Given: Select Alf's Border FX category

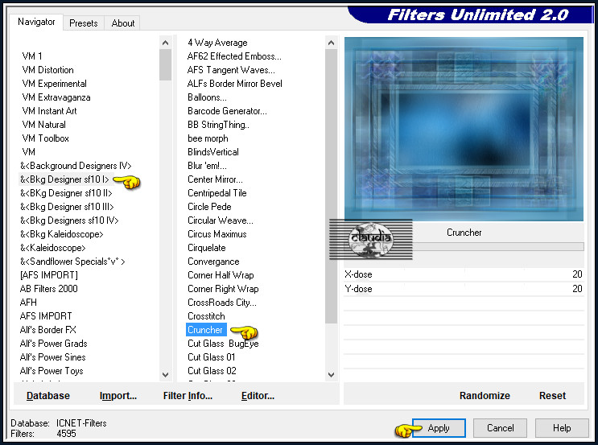Looking at the screenshot, I should [x=48, y=330].
